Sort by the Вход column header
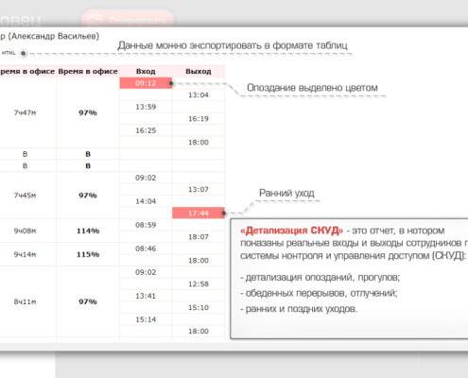468x378 pixels. [x=146, y=72]
